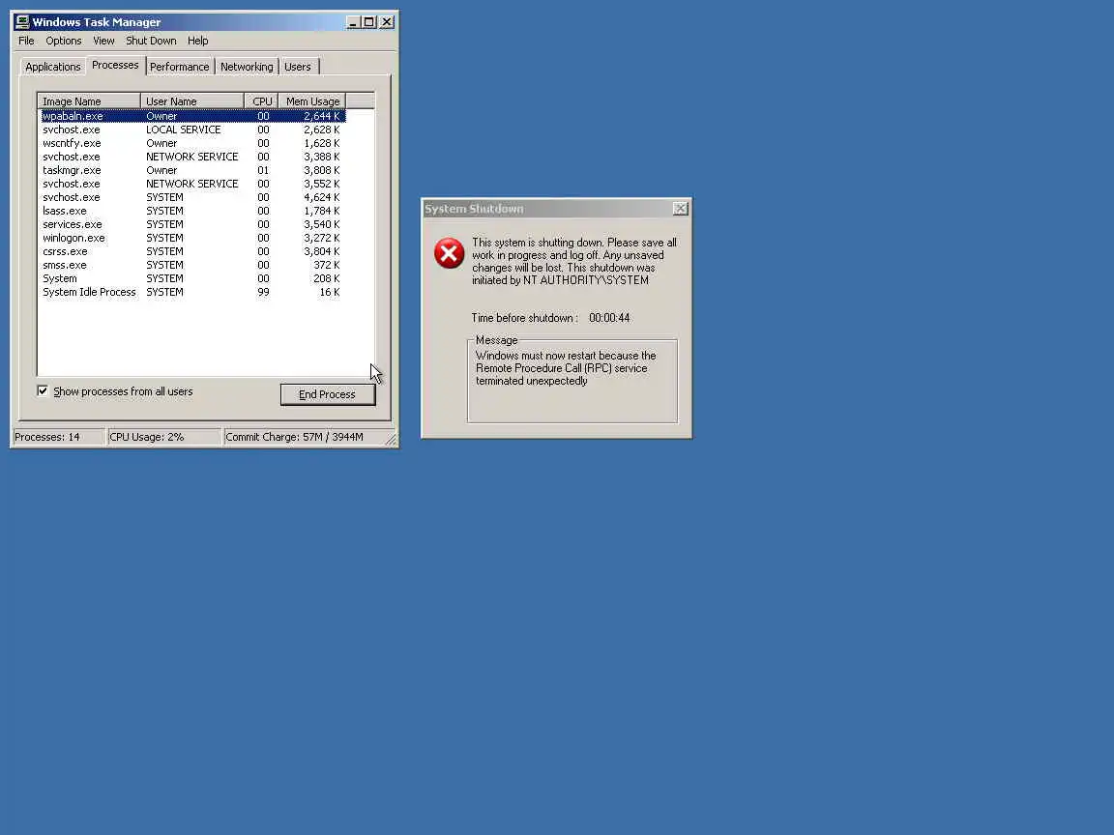Select the winlogon.exe process
The width and height of the screenshot is (1114, 835).
(x=192, y=237)
